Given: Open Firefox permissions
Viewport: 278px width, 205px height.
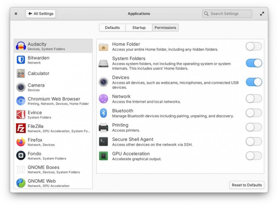Looking at the screenshot, I should [x=53, y=142].
